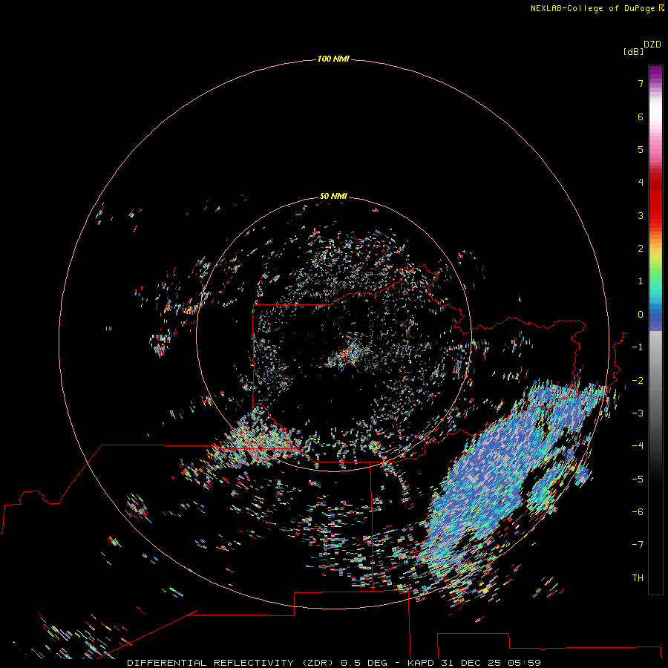
Task: Click the 0 value on the color scale
Action: [641, 315]
